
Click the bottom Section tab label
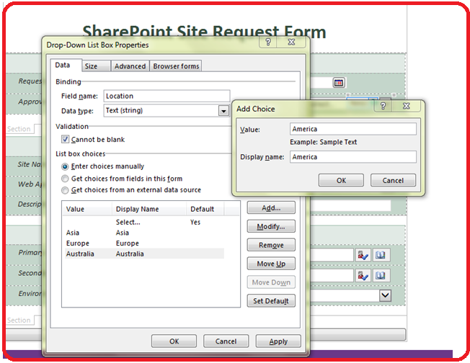tap(19, 321)
